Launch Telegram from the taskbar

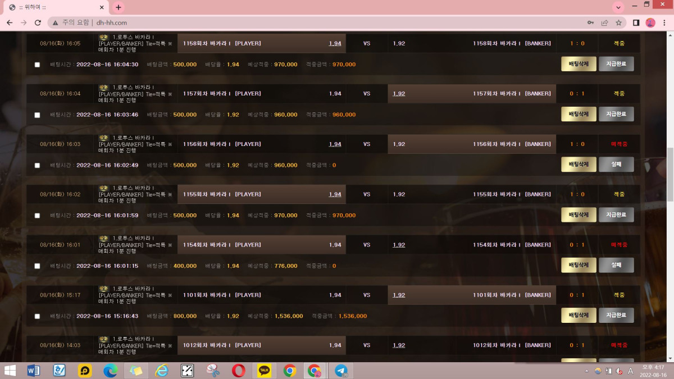341,371
